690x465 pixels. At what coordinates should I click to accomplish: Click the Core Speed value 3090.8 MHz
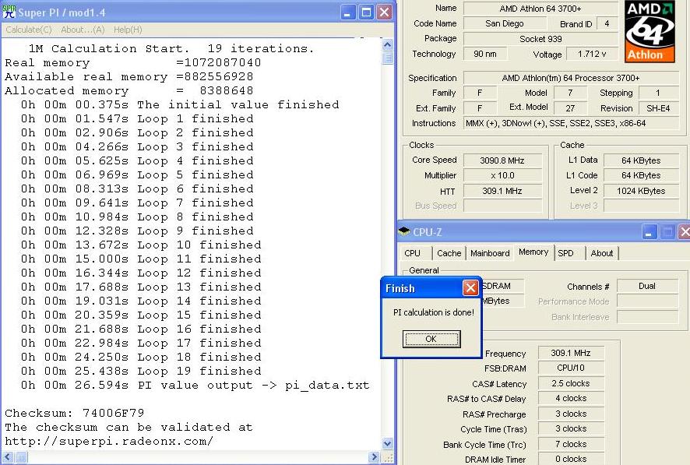pyautogui.click(x=502, y=160)
